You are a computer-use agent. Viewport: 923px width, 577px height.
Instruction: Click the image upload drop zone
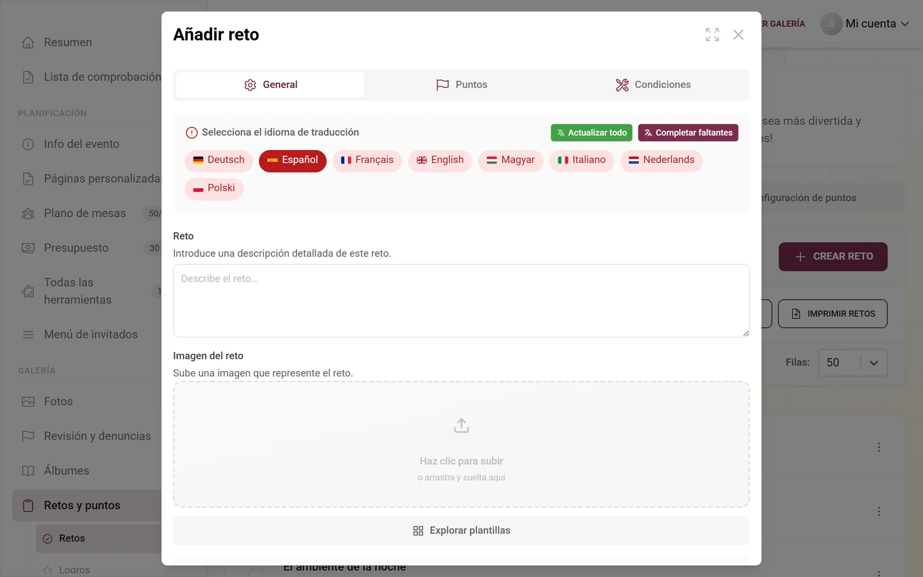tap(462, 444)
